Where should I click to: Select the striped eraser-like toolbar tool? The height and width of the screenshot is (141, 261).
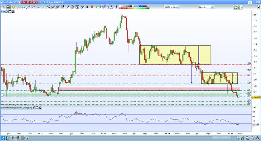(x=63, y=7)
